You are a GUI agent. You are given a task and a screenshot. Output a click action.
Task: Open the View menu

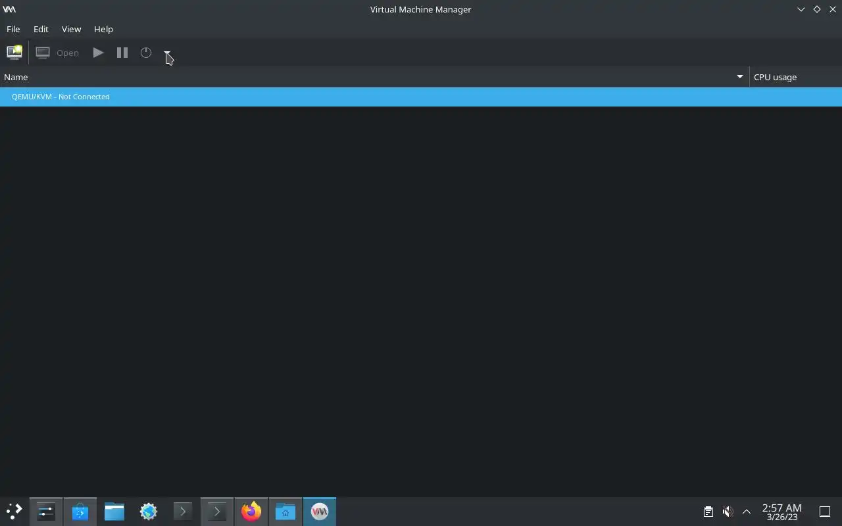(x=71, y=29)
